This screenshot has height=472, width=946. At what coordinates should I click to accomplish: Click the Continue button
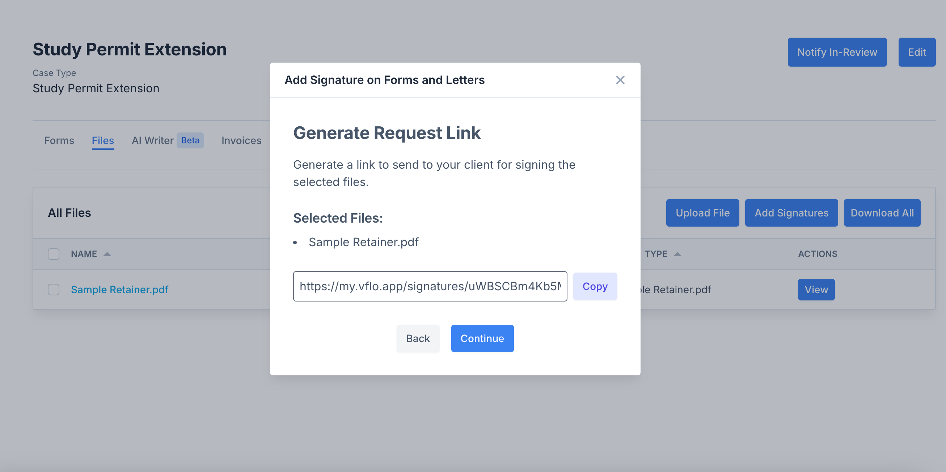(482, 338)
